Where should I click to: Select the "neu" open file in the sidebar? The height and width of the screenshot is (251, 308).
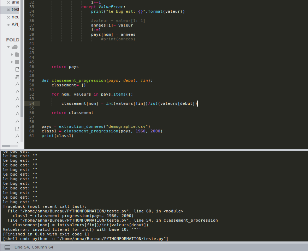point(15,17)
